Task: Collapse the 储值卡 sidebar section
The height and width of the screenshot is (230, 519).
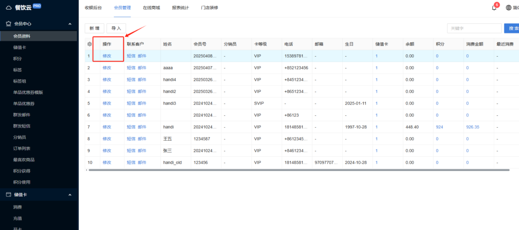Action: (70, 194)
